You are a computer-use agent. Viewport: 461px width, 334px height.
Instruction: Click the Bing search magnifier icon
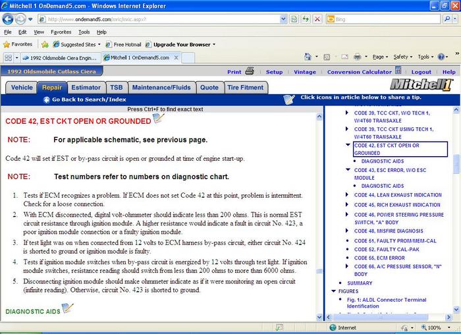[447, 19]
